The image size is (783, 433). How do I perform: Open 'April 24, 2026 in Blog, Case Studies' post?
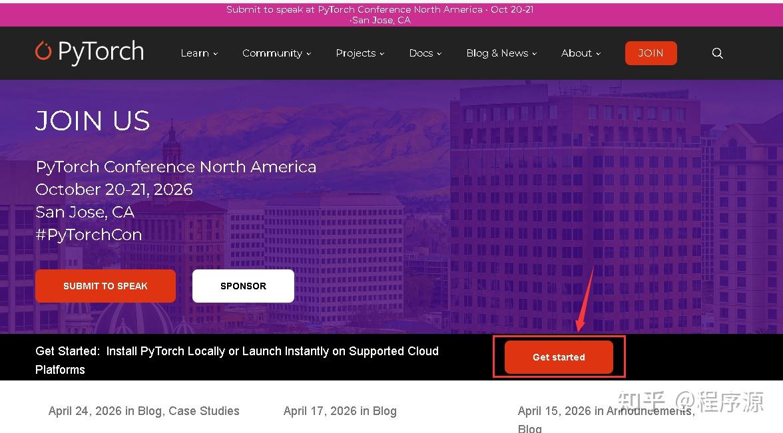point(144,411)
